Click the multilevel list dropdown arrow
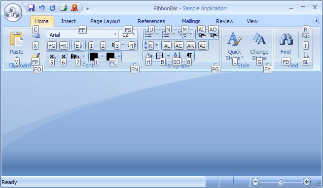 [190, 34]
